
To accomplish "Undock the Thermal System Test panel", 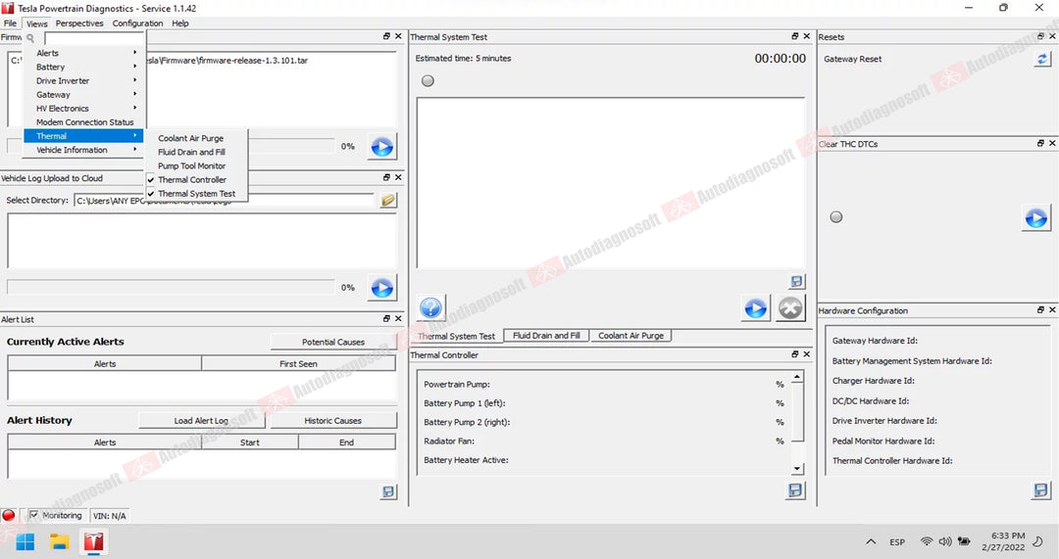I will tap(795, 36).
